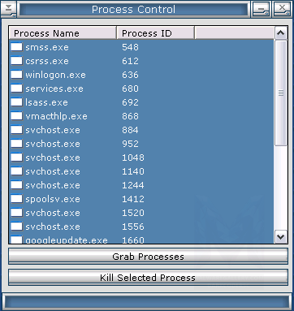Image resolution: width=294 pixels, height=311 pixels.
Task: Click the scroll up arrow
Action: point(281,33)
